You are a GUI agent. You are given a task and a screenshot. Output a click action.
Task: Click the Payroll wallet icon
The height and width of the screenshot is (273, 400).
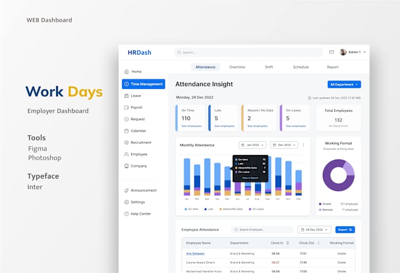tap(126, 107)
